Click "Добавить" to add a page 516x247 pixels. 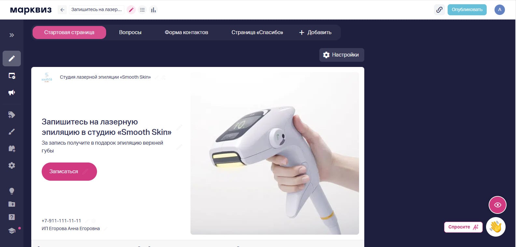[315, 32]
